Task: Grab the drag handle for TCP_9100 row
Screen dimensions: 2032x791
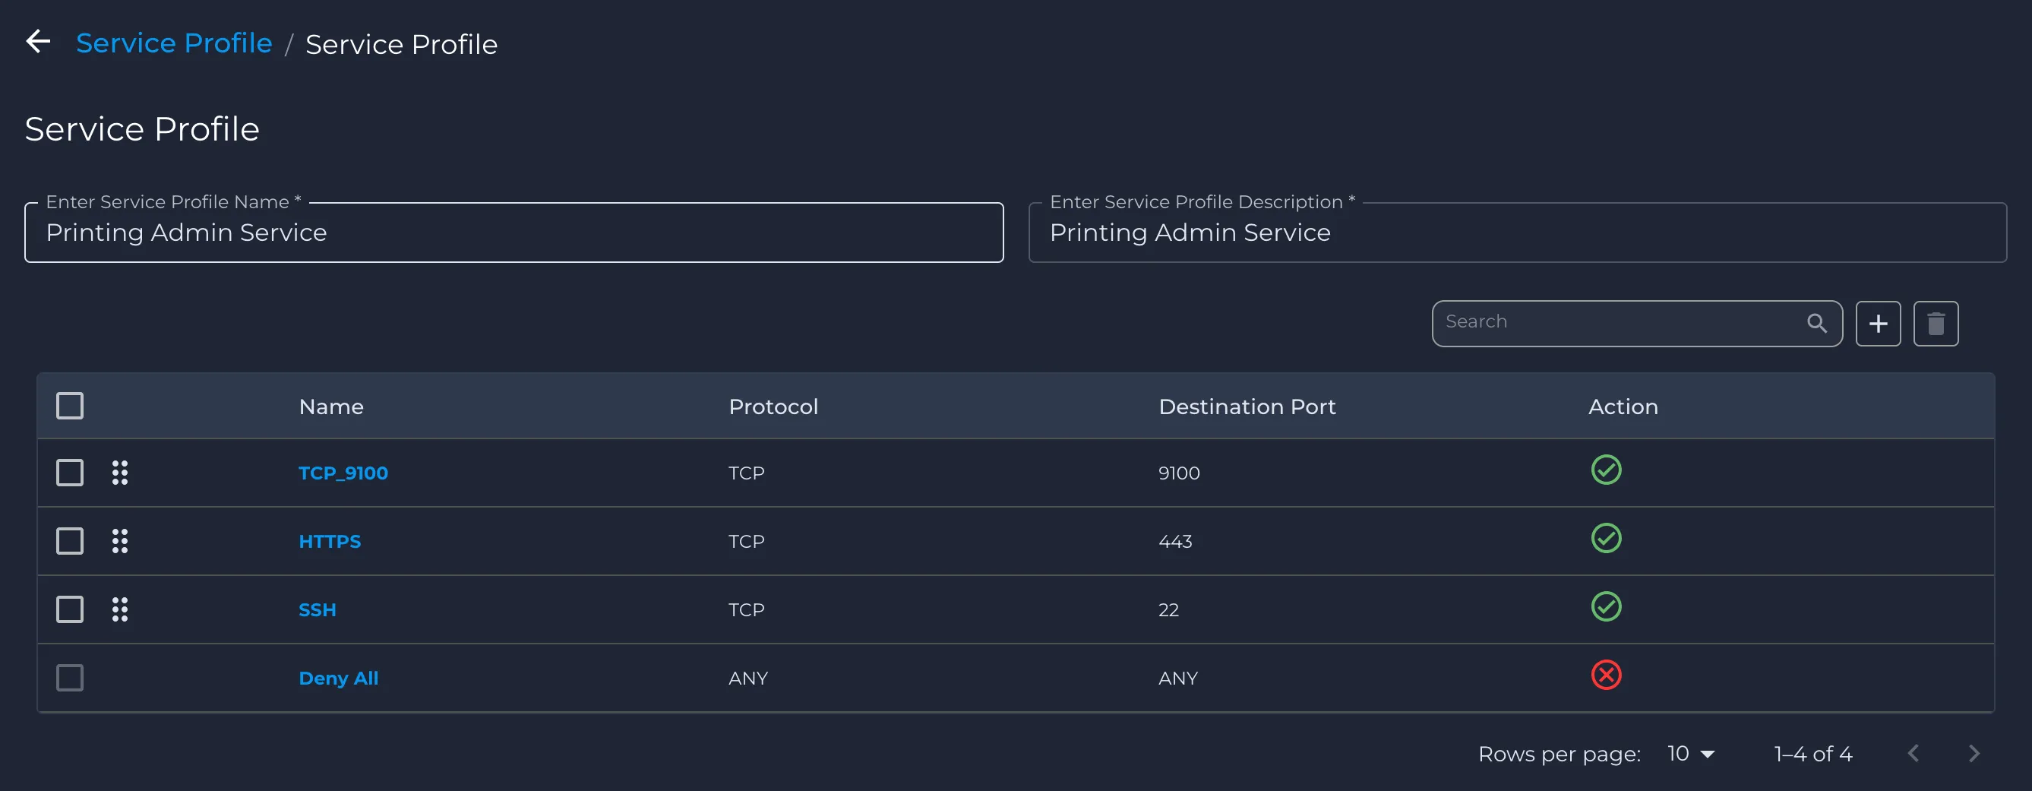Action: (x=120, y=473)
